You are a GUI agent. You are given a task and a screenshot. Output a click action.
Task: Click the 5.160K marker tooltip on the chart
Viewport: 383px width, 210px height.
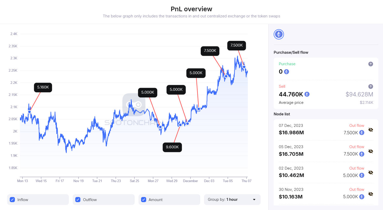(x=43, y=87)
